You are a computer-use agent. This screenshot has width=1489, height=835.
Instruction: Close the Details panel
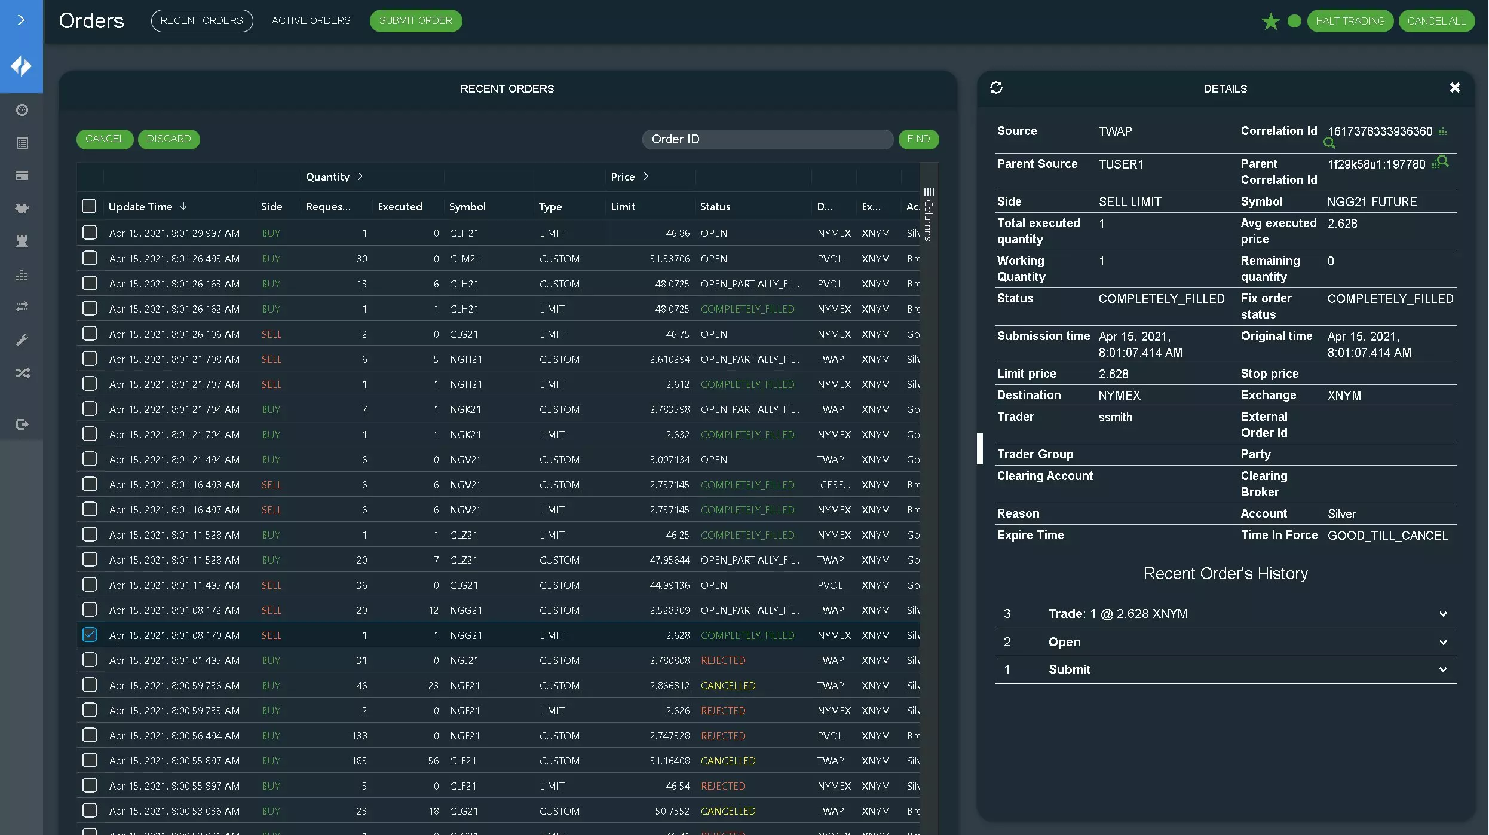[x=1455, y=88]
